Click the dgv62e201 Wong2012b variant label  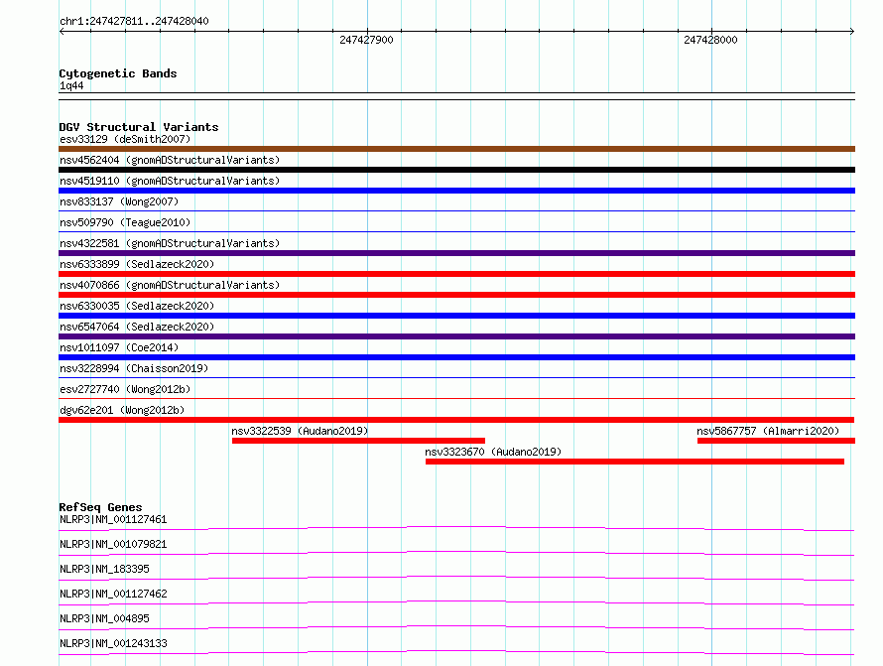click(122, 410)
